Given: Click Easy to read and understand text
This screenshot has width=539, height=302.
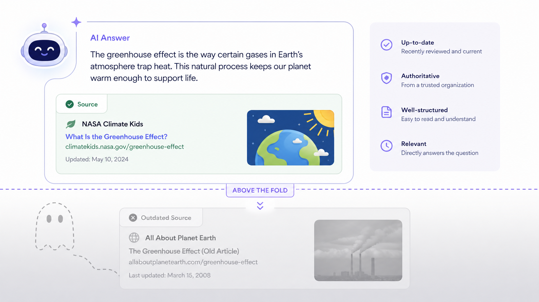Looking at the screenshot, I should click(438, 119).
